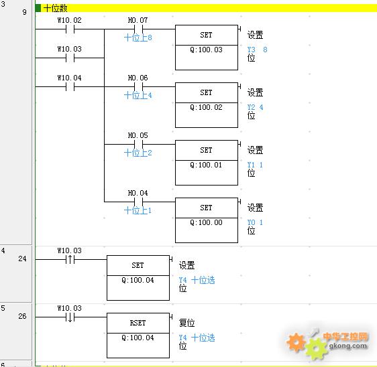Click the yellow 十位数 rung comment bar
Image resolution: width=377 pixels, height=367 pixels.
coord(206,8)
